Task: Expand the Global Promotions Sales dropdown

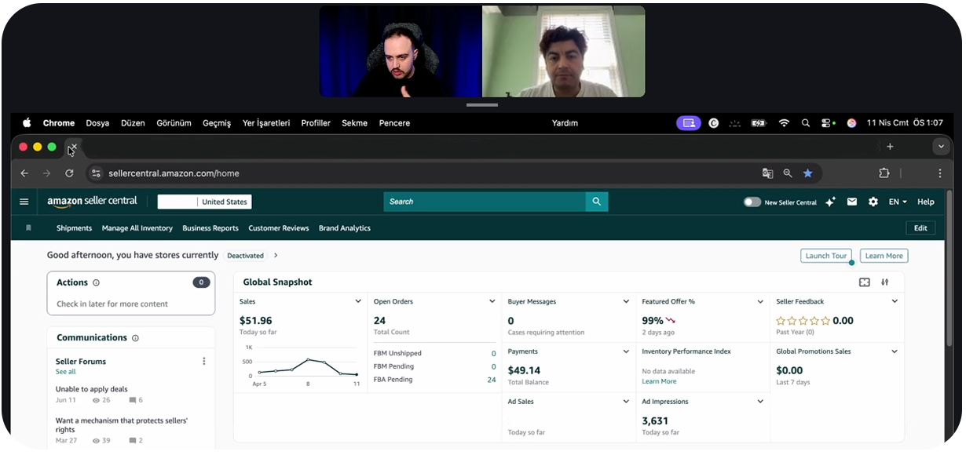Action: click(x=895, y=351)
